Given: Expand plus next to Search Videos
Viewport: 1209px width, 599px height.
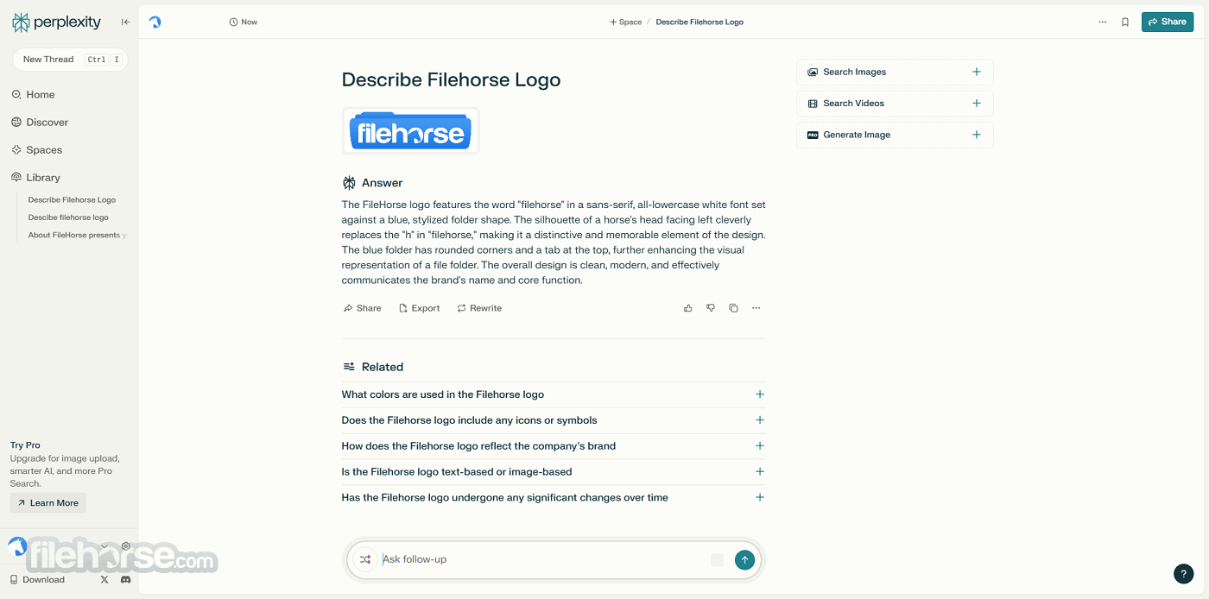Looking at the screenshot, I should (x=977, y=104).
